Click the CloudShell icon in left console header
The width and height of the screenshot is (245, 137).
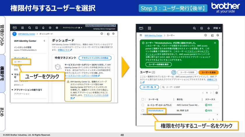tap(37, 28)
